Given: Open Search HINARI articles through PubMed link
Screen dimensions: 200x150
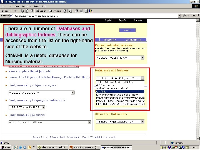Looking at the screenshot, I should click(x=49, y=77).
